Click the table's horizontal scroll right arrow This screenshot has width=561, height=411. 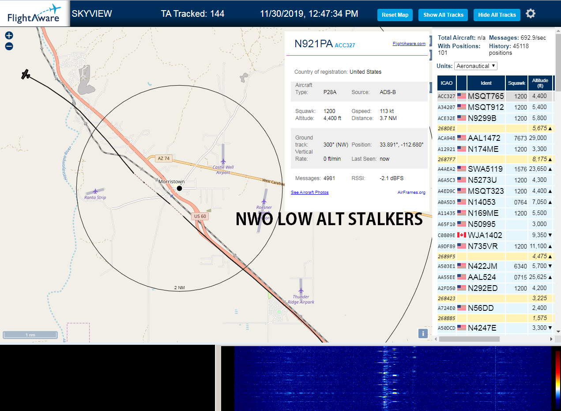tap(551, 339)
